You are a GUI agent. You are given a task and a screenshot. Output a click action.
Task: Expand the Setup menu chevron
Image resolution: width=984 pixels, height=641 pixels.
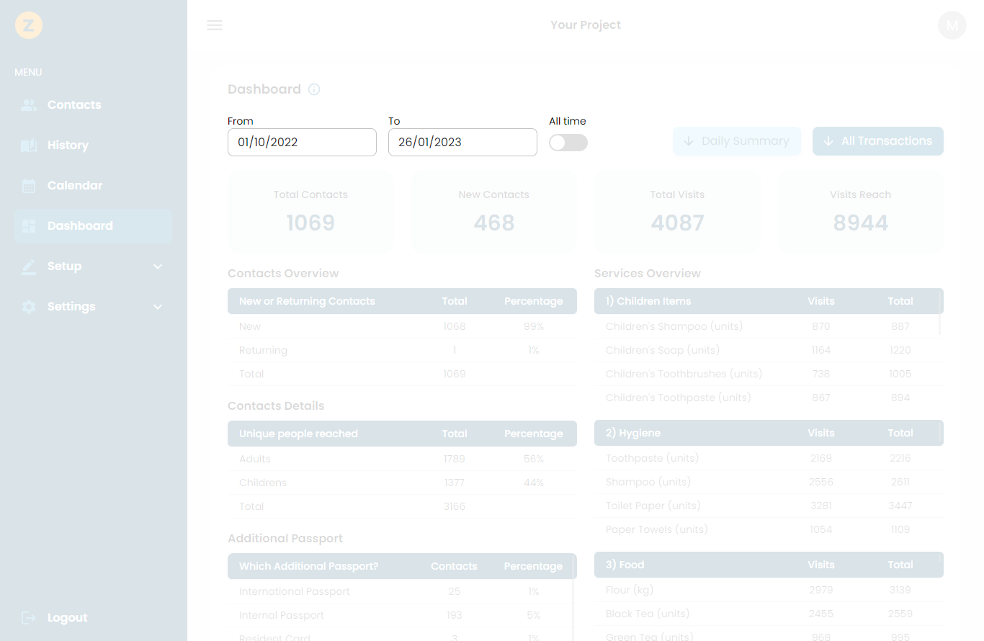(x=158, y=266)
